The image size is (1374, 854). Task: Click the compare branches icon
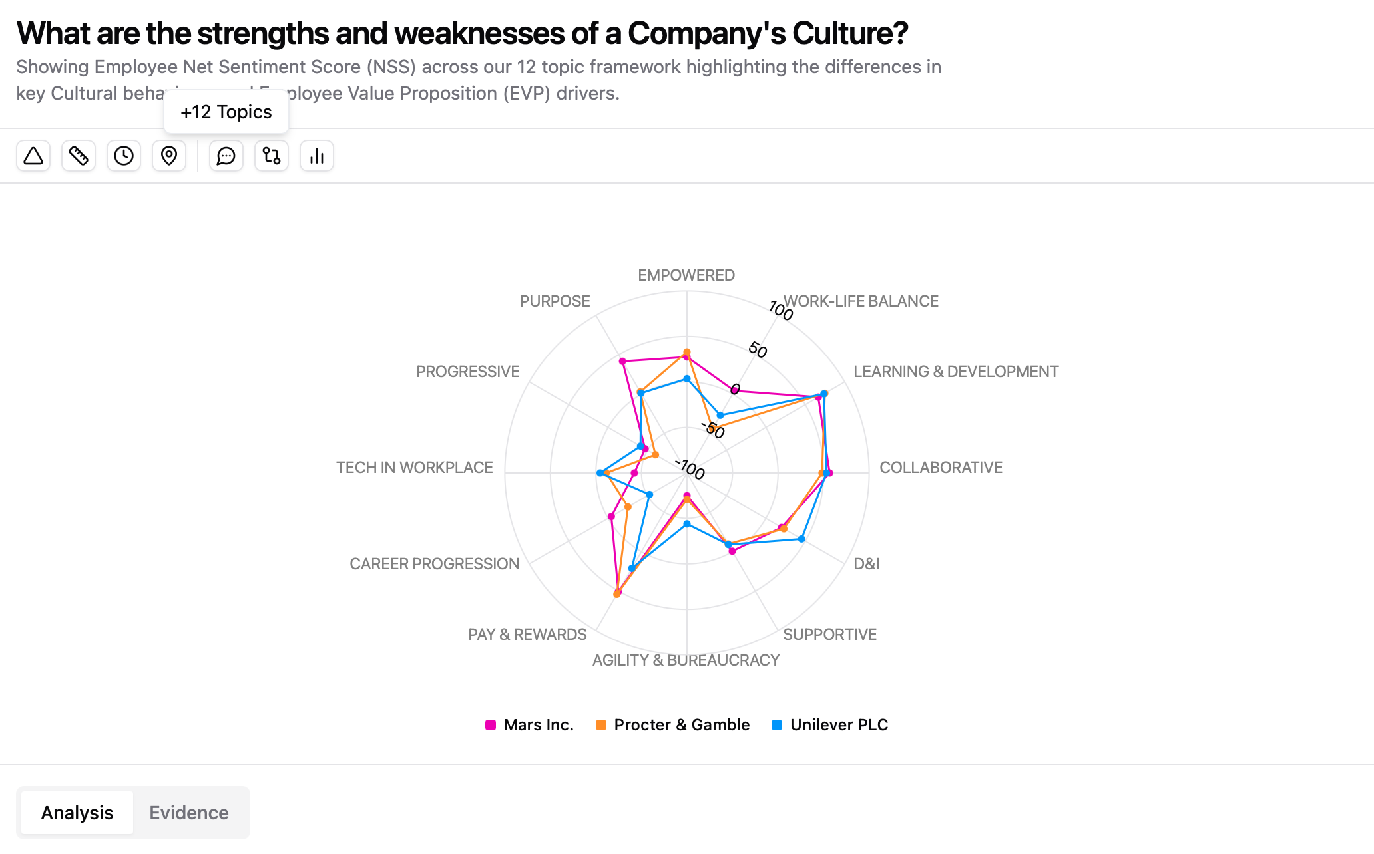point(272,156)
